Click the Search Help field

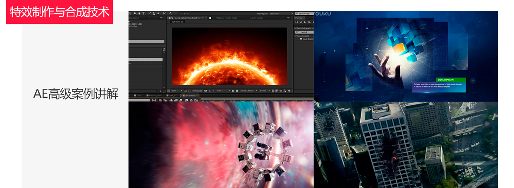click(304, 13)
